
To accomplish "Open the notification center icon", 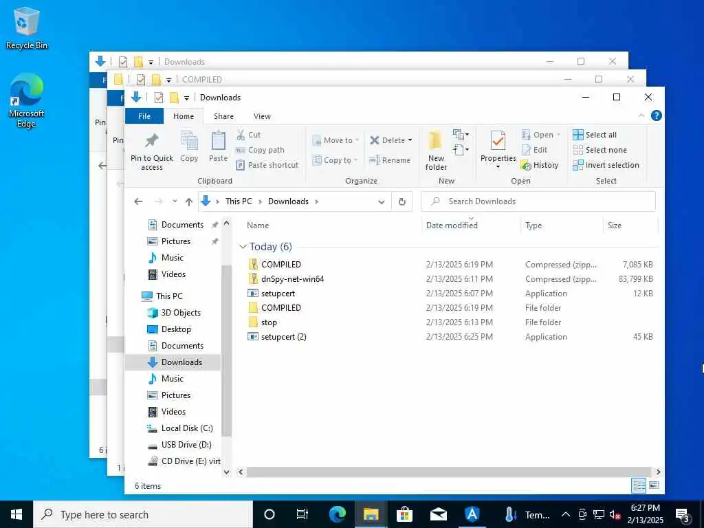I will coord(683,514).
